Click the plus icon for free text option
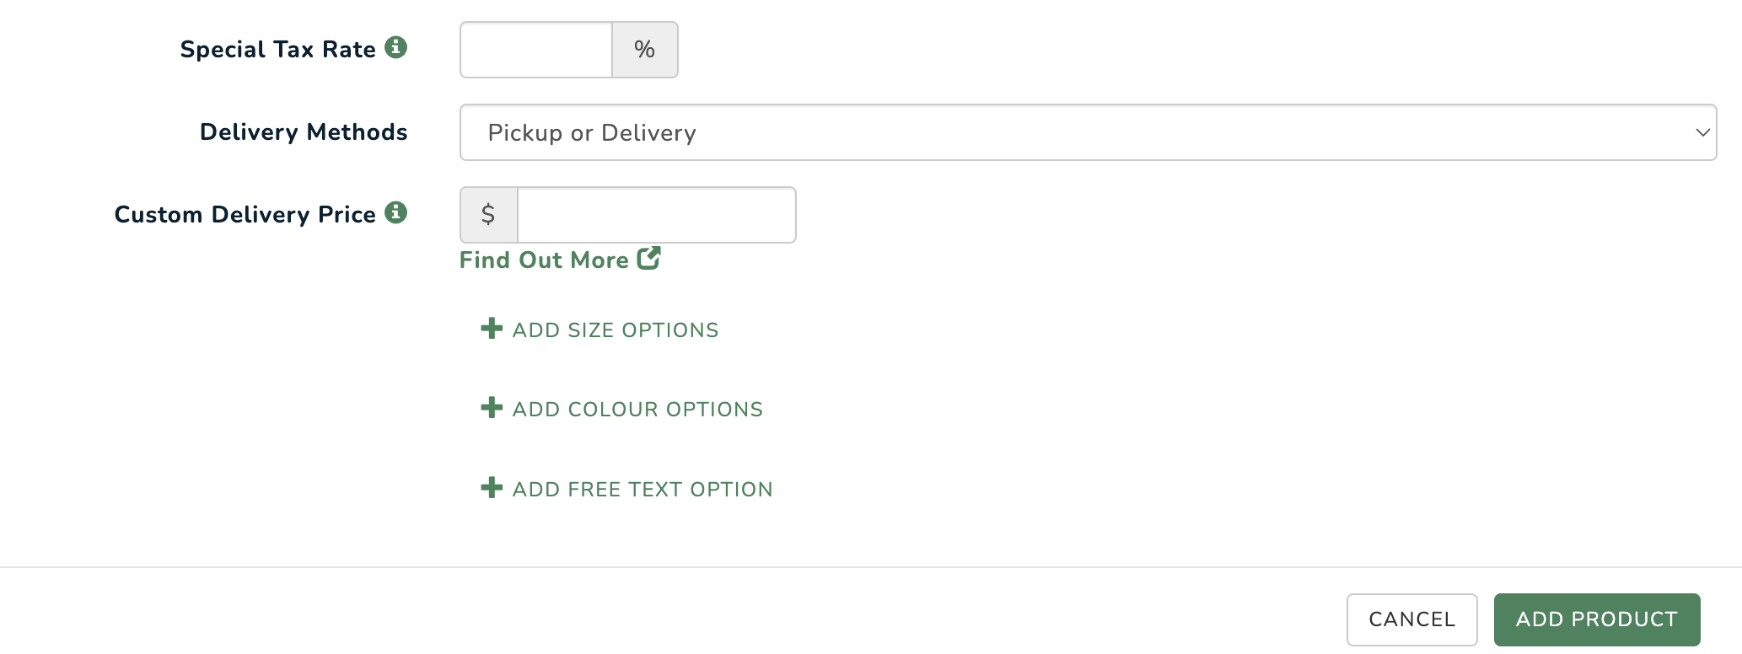 coord(492,487)
